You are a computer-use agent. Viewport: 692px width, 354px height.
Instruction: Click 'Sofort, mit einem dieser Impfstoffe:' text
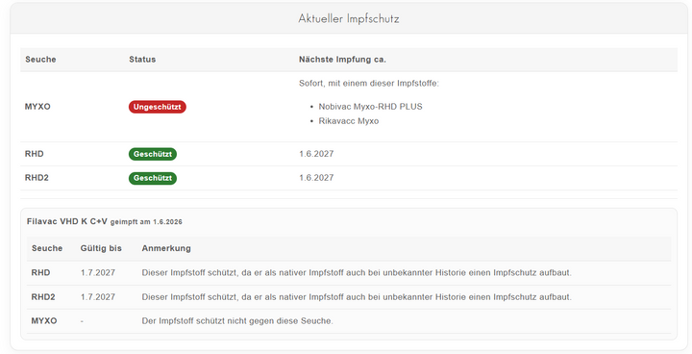(x=368, y=83)
